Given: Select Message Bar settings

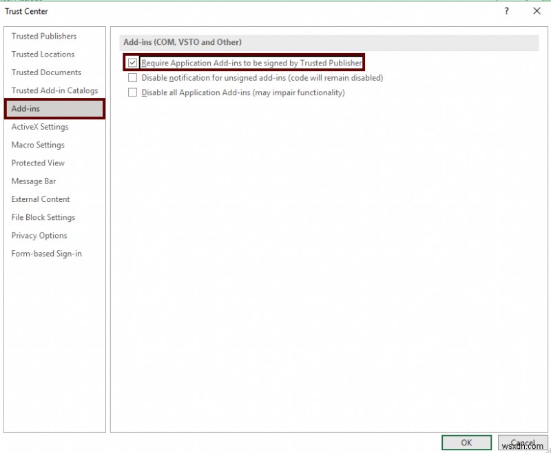Looking at the screenshot, I should (33, 181).
